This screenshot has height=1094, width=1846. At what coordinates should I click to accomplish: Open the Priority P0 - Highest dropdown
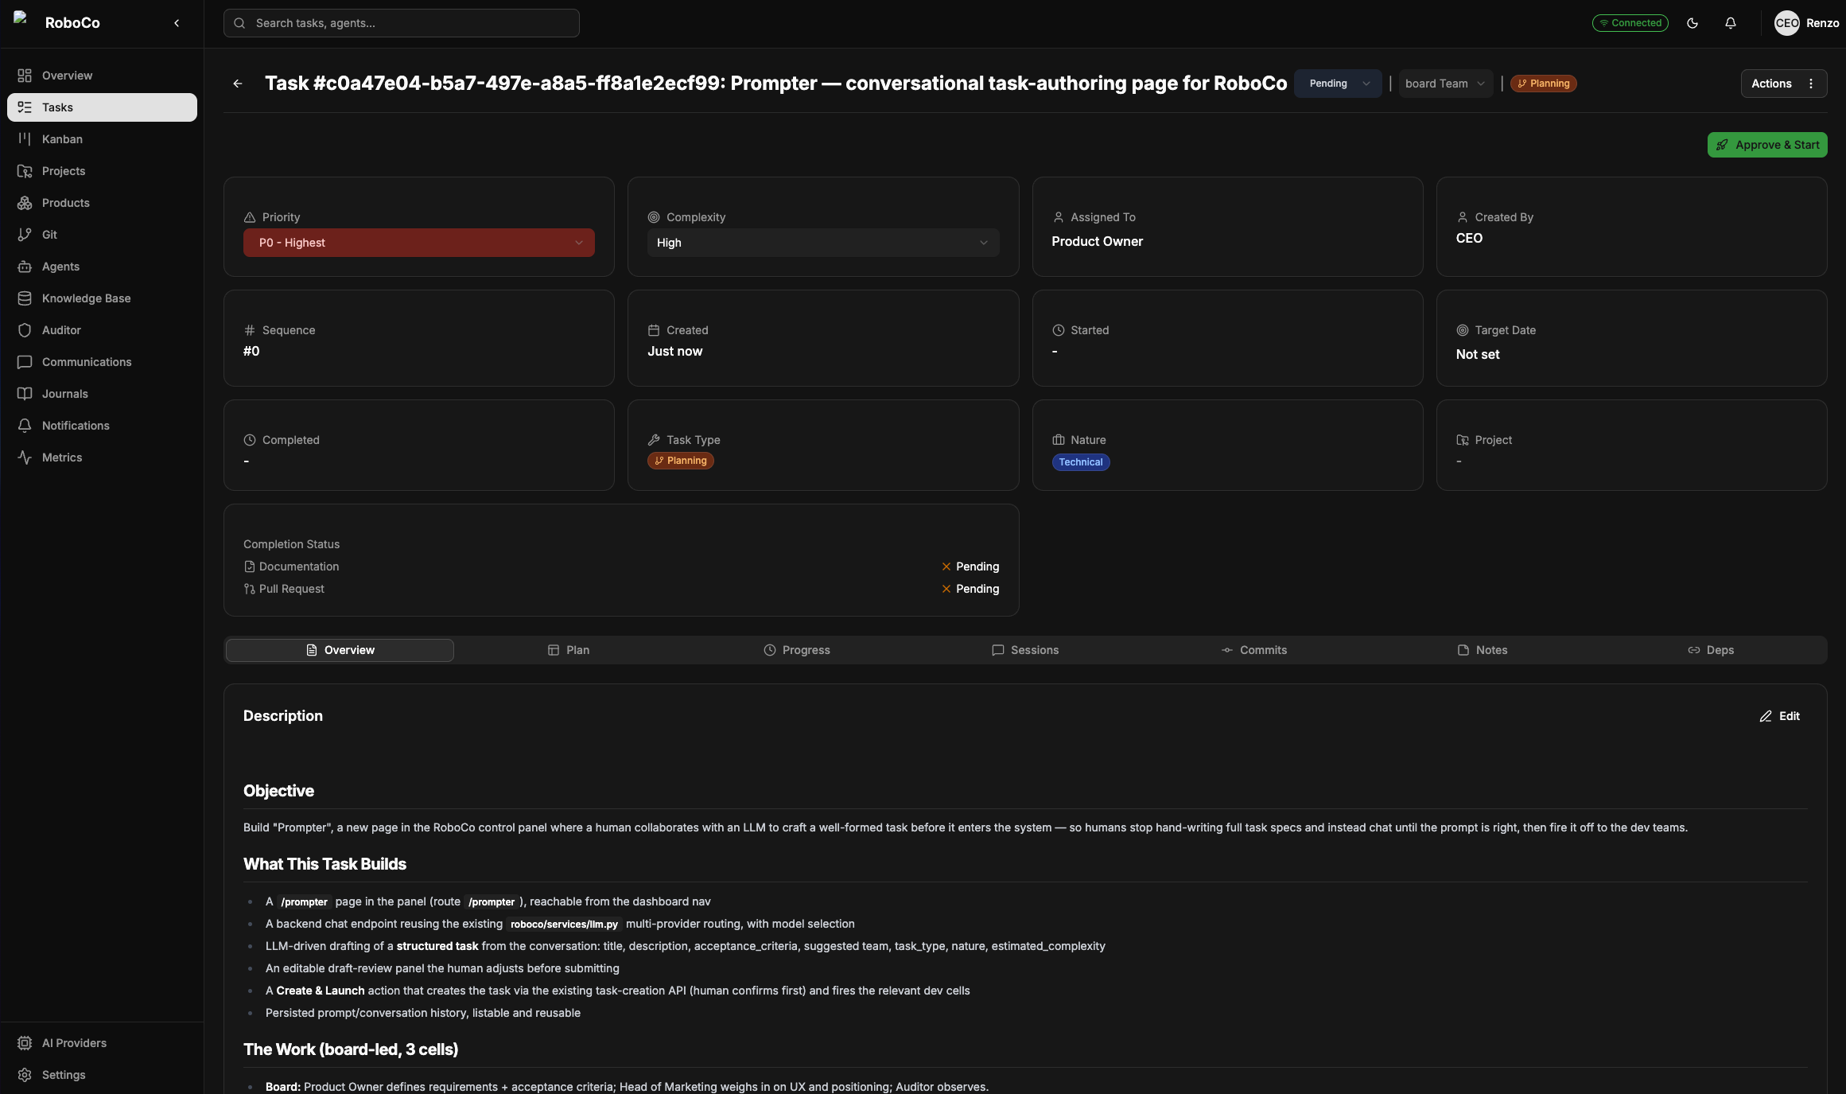coord(419,243)
